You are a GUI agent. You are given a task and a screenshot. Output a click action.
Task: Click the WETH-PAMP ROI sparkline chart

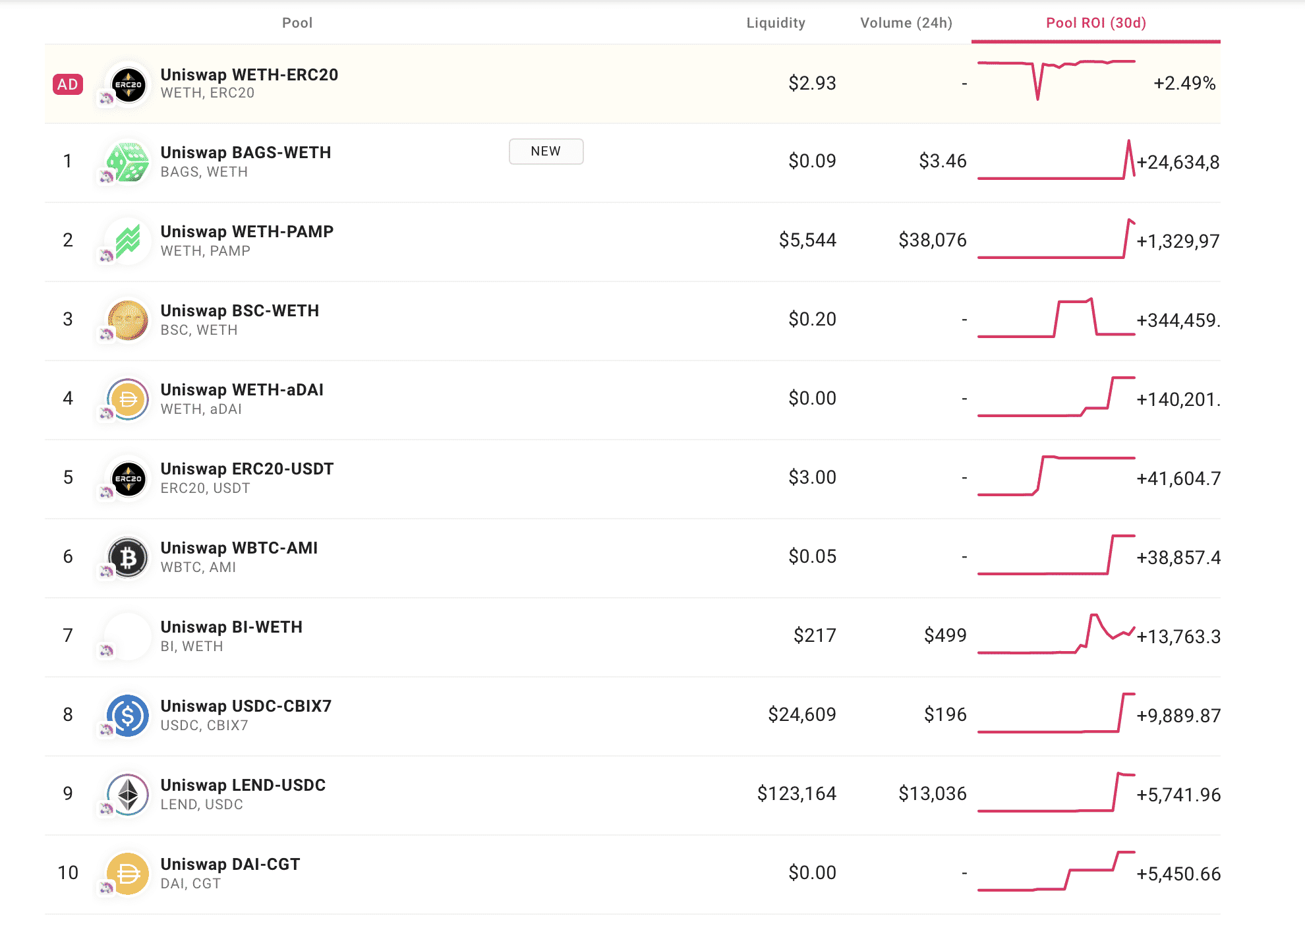coord(1057,239)
